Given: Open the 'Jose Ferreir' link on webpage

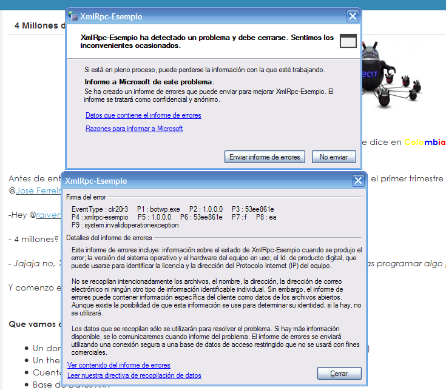Looking at the screenshot, I should pos(38,190).
